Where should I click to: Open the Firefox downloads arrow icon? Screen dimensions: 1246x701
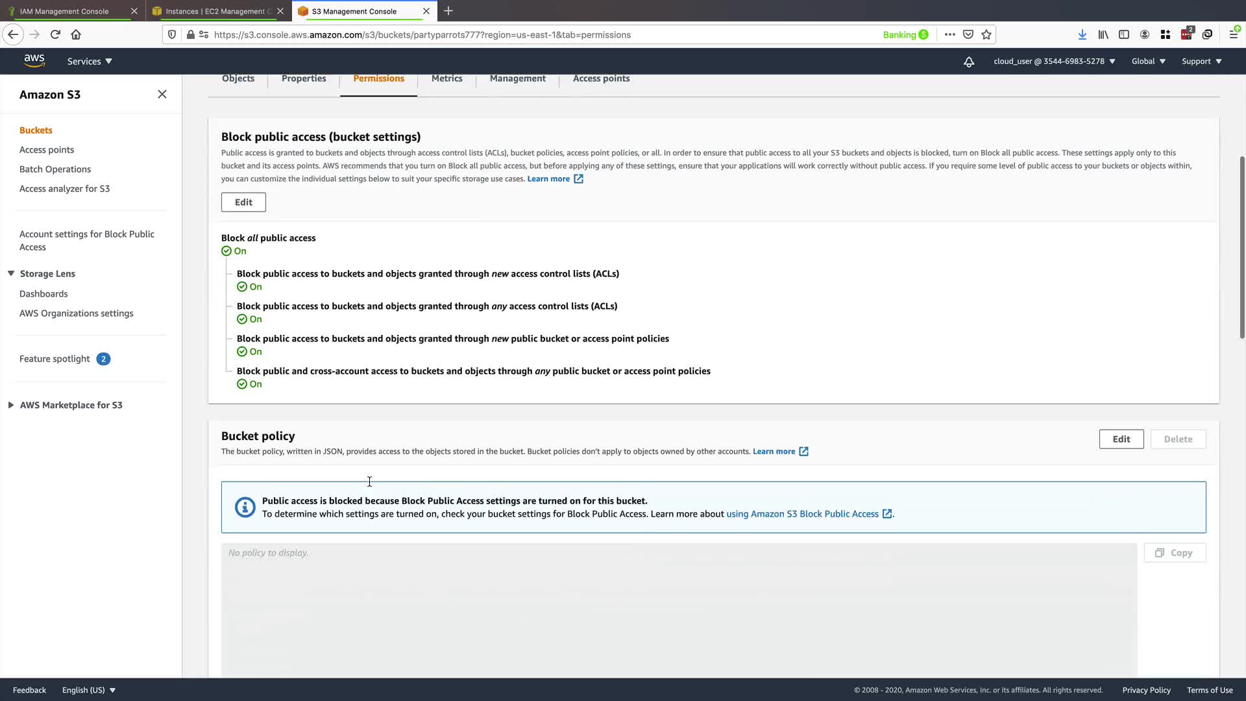pos(1082,34)
